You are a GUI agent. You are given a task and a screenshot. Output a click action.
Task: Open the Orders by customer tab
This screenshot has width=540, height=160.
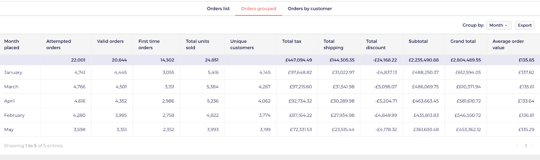click(x=309, y=8)
